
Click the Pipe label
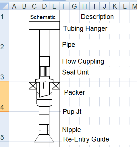click(69, 45)
